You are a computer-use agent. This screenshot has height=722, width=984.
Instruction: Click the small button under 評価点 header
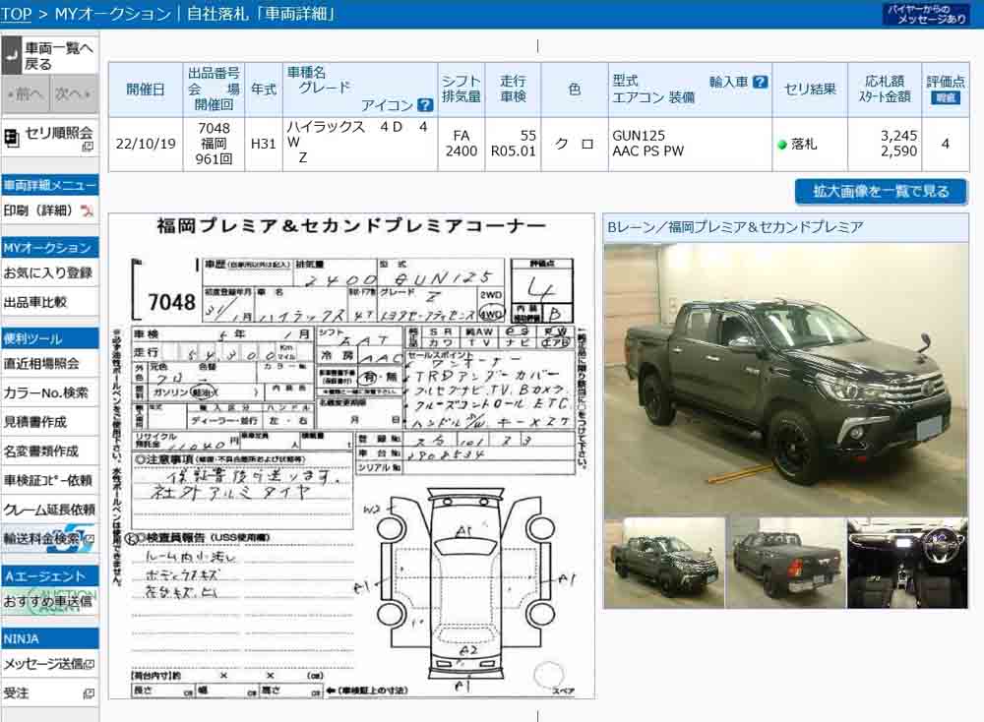point(946,97)
